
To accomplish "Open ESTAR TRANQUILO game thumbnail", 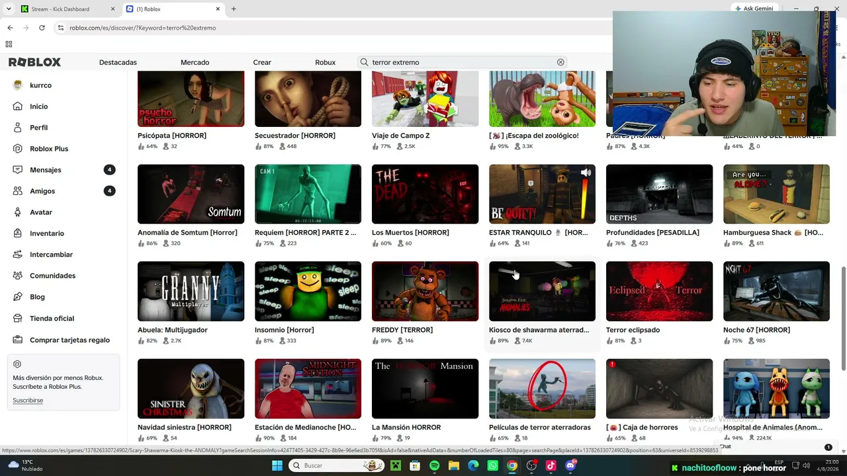I will pos(542,194).
